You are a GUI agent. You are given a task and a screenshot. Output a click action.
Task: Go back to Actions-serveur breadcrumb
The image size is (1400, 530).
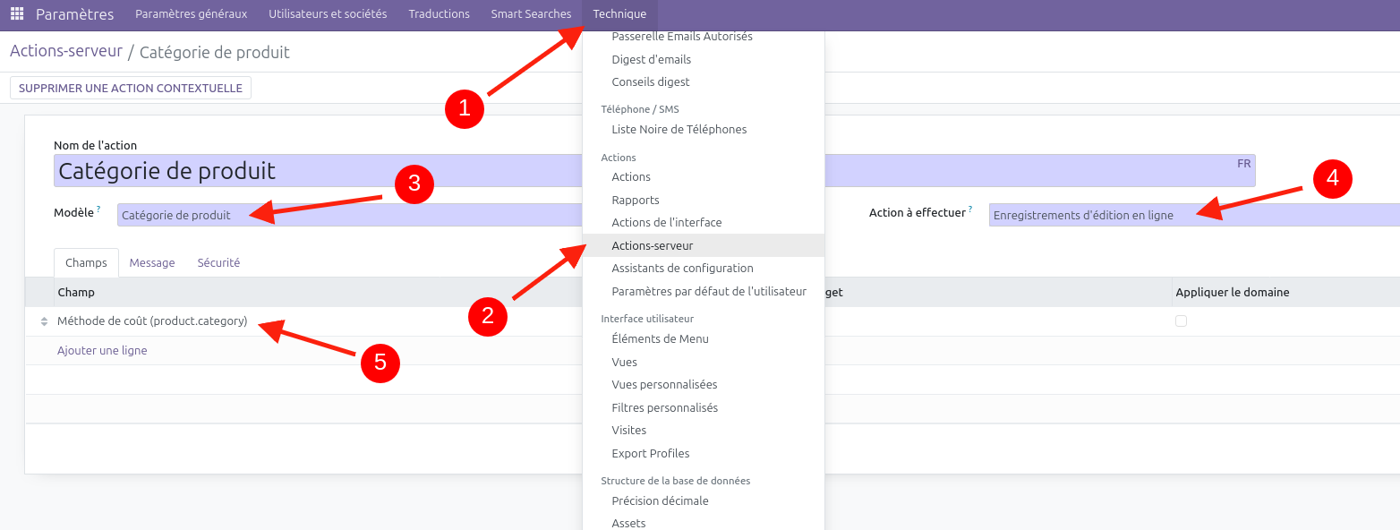tap(66, 51)
